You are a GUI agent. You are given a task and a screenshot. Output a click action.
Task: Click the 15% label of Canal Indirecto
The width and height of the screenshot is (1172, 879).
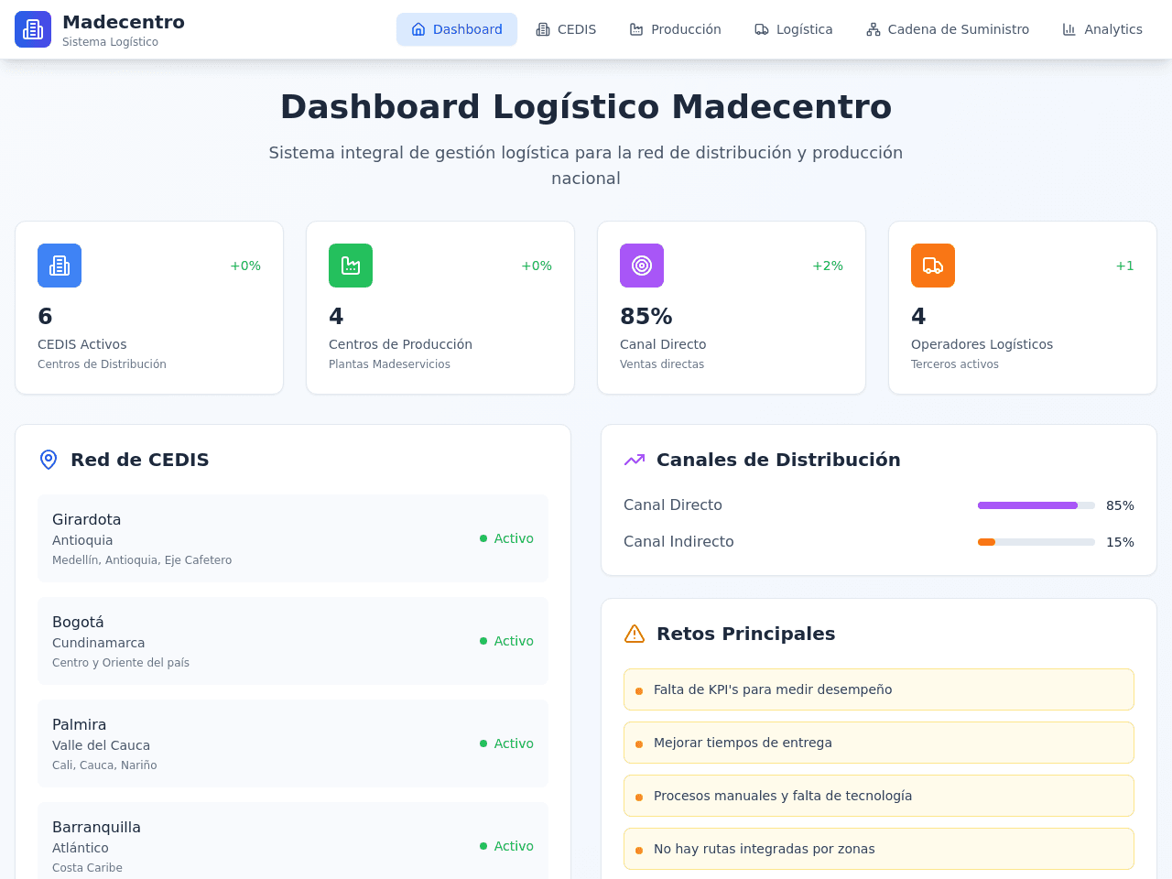pyautogui.click(x=1120, y=542)
